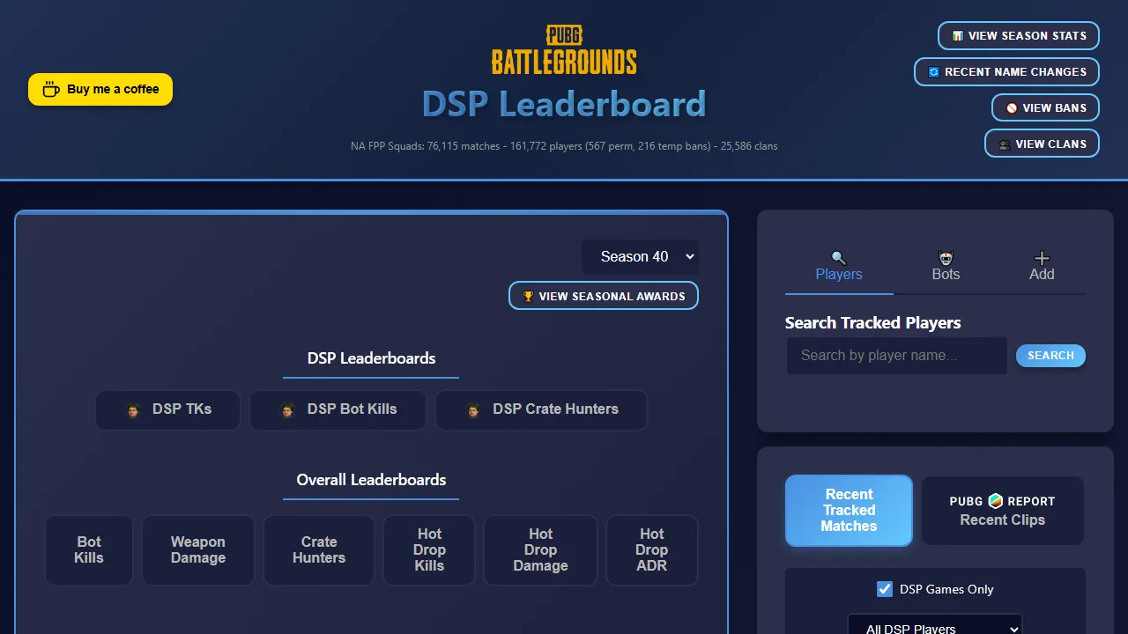Viewport: 1128px width, 634px height.
Task: Click the trophy icon on View Seasonal Awards
Action: pyautogui.click(x=527, y=296)
